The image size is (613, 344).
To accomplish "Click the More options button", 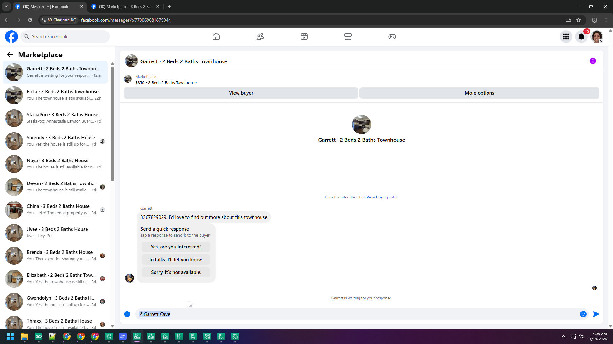I will [x=479, y=93].
